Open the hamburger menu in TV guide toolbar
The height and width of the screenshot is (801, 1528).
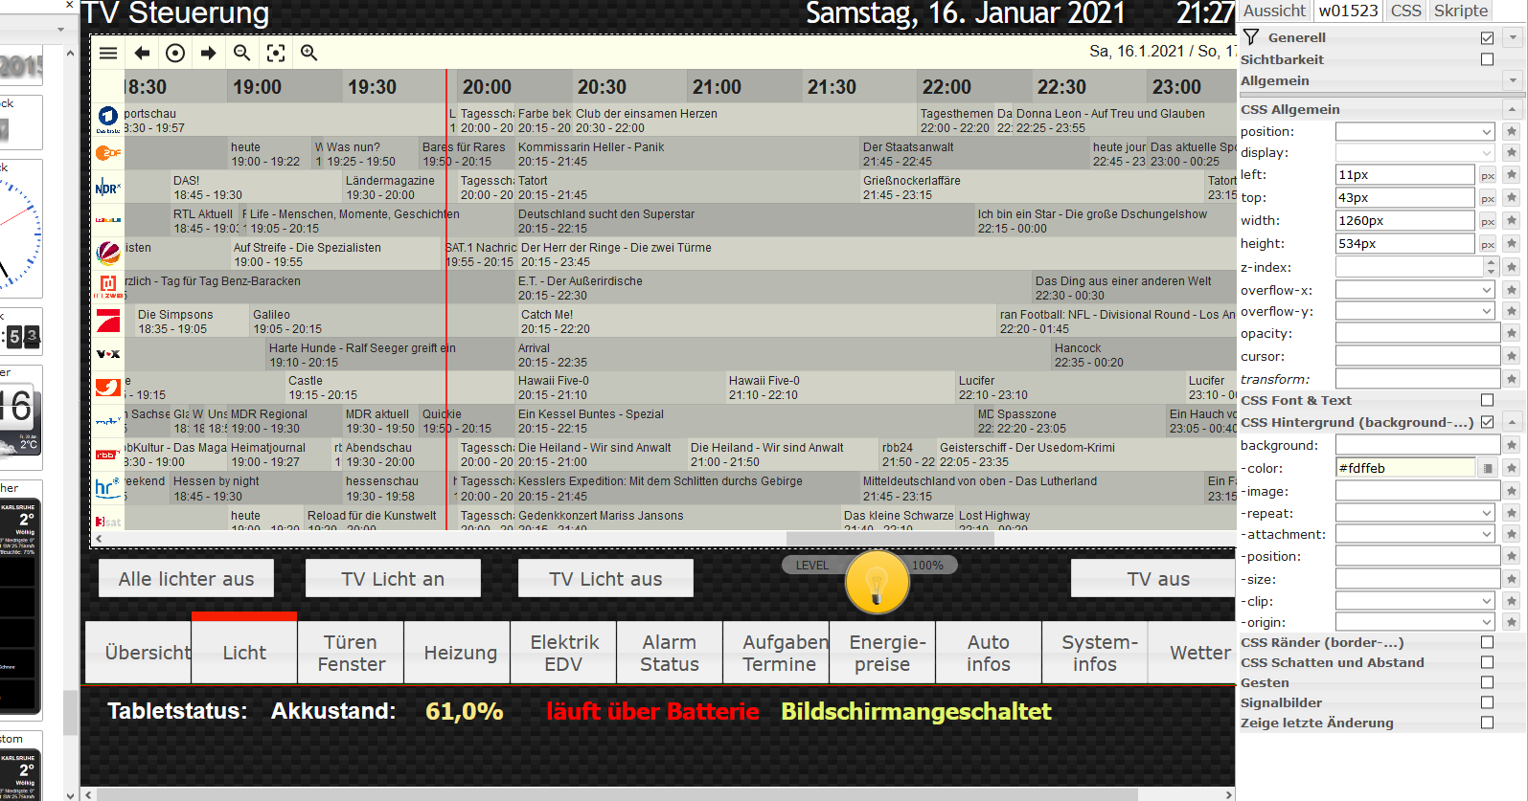[108, 54]
